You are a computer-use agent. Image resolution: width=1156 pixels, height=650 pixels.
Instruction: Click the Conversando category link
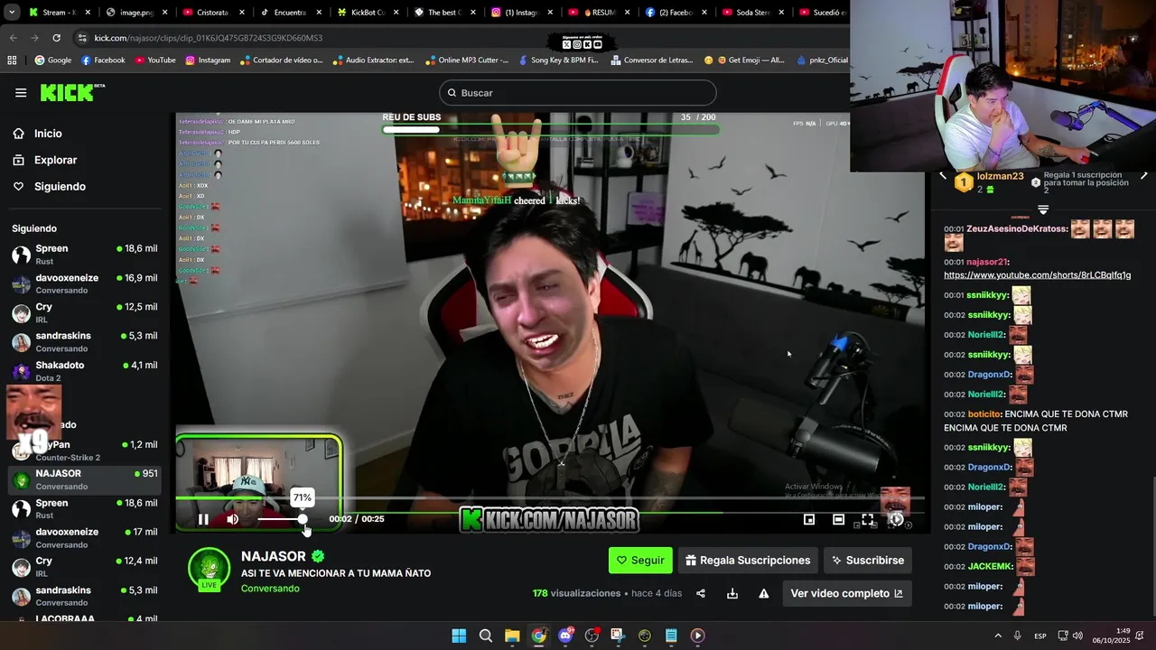tap(270, 589)
